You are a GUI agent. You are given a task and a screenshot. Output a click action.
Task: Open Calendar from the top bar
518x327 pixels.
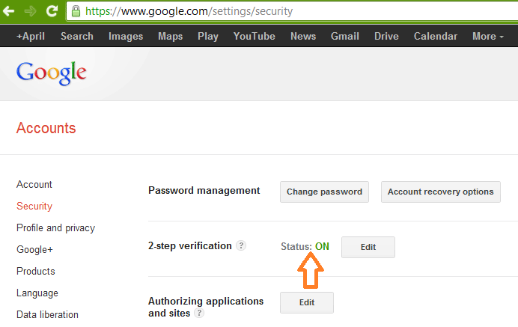pos(436,36)
